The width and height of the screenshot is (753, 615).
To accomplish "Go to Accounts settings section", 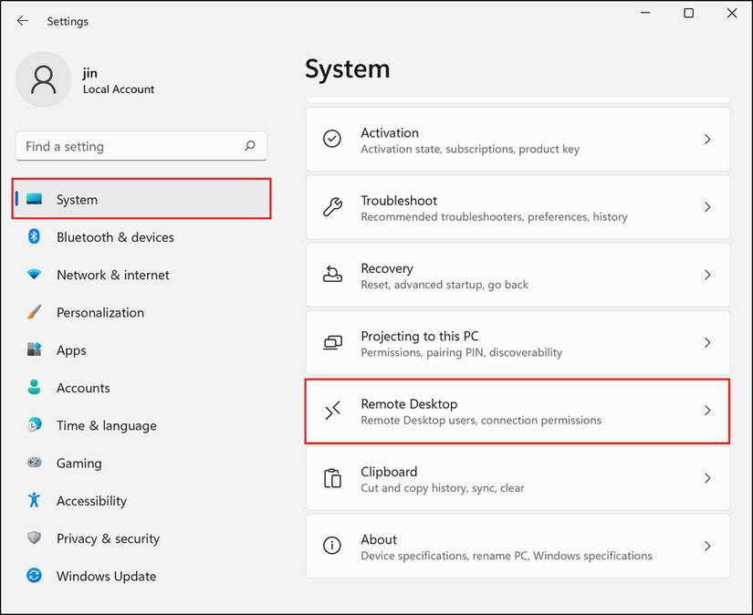I will click(83, 388).
